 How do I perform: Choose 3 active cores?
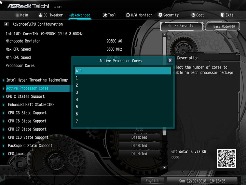tap(123, 92)
